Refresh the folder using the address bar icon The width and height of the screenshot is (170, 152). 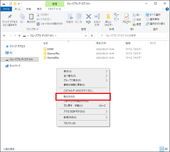coord(92,36)
